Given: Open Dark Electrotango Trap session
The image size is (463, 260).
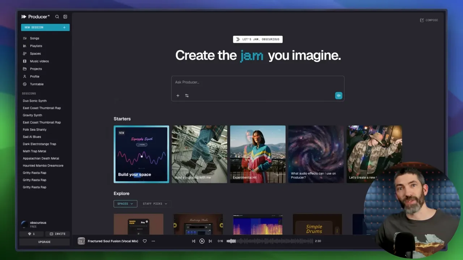Looking at the screenshot, I should point(39,144).
